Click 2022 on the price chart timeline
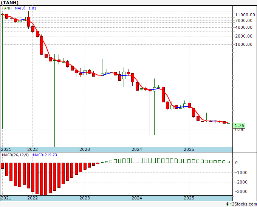Image resolution: width=257 pixels, height=207 pixels. [33, 149]
